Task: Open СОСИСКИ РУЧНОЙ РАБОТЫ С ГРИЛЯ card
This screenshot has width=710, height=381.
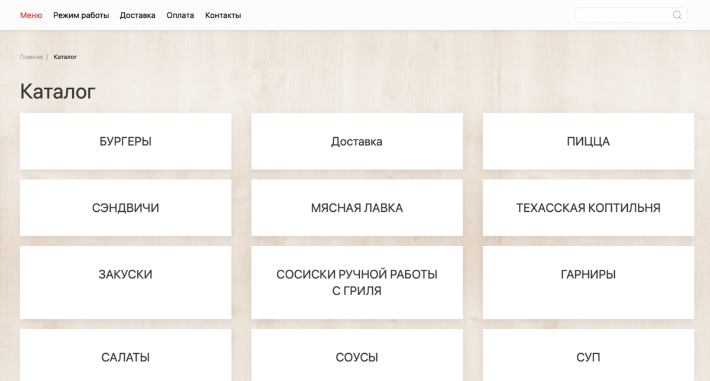Action: click(x=357, y=282)
